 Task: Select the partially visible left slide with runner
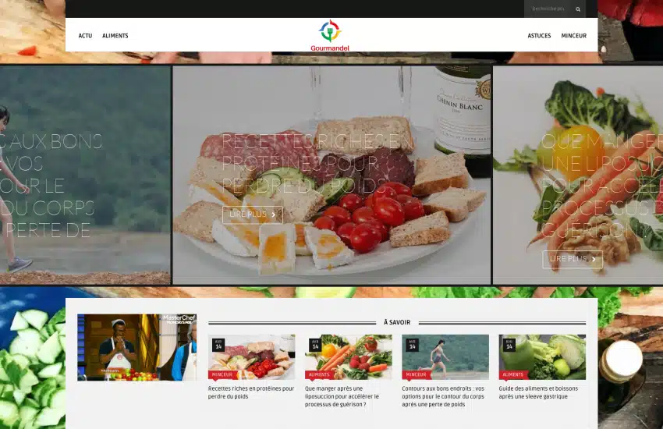[x=84, y=175]
